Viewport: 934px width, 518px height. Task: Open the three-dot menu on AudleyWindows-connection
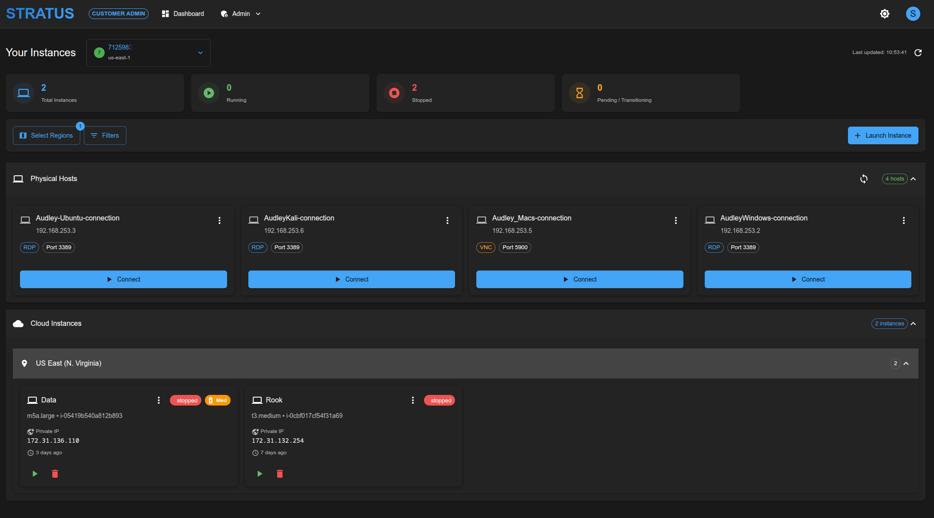pyautogui.click(x=904, y=220)
